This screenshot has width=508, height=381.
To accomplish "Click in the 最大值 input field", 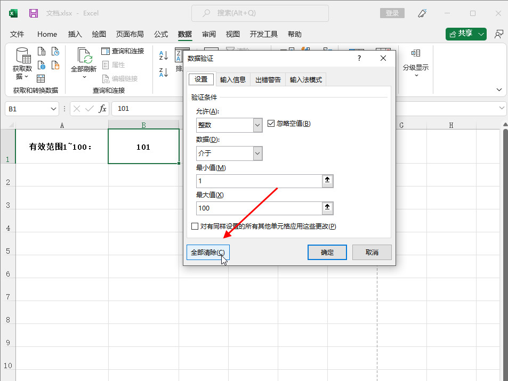I will (259, 208).
